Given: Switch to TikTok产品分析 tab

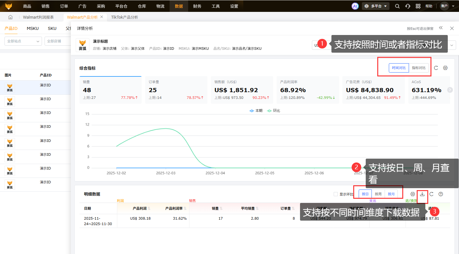Looking at the screenshot, I should (x=125, y=17).
